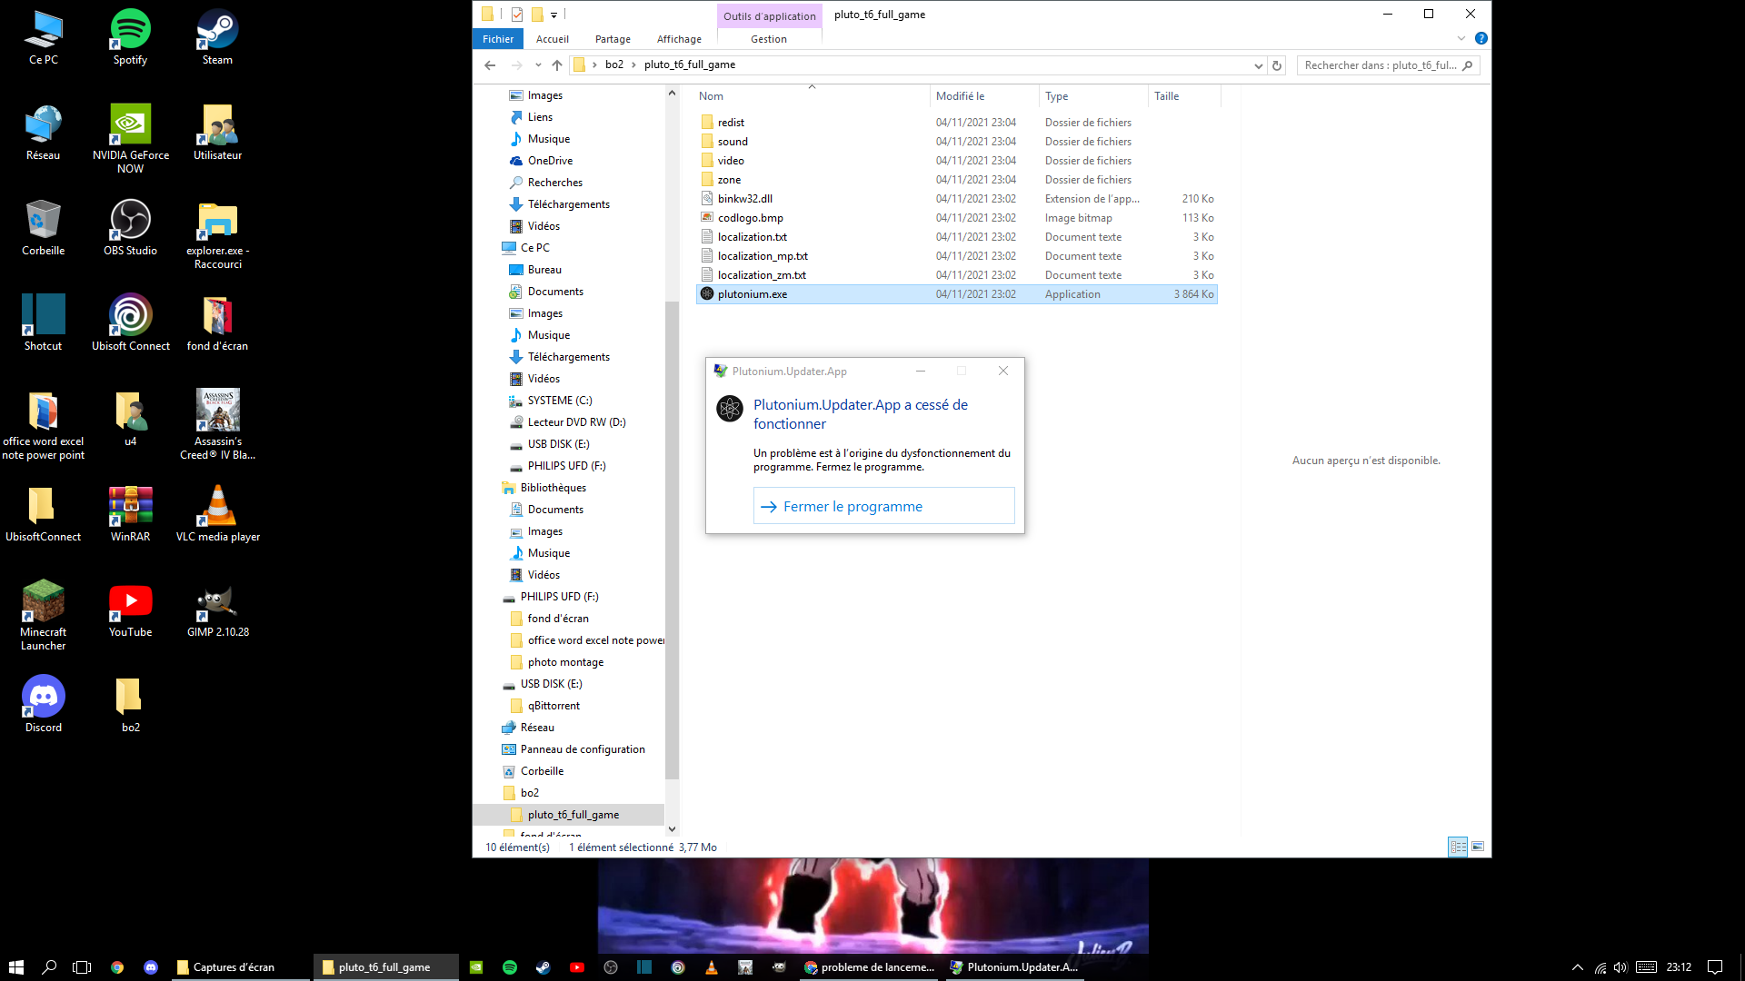
Task: Open recent locations dropdown arrow
Action: (x=538, y=65)
